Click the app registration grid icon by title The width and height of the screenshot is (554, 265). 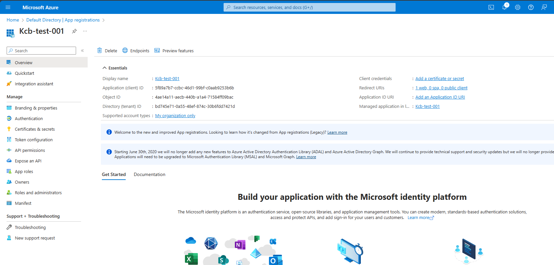click(x=11, y=33)
